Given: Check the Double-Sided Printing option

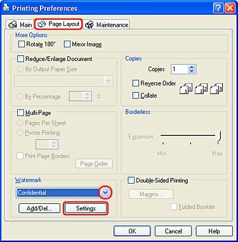Looking at the screenshot, I should pos(131,180).
